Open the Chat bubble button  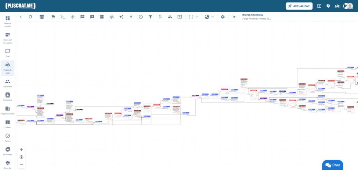332,165
